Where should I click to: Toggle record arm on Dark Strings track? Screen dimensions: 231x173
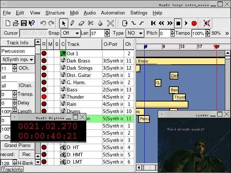[44, 68]
